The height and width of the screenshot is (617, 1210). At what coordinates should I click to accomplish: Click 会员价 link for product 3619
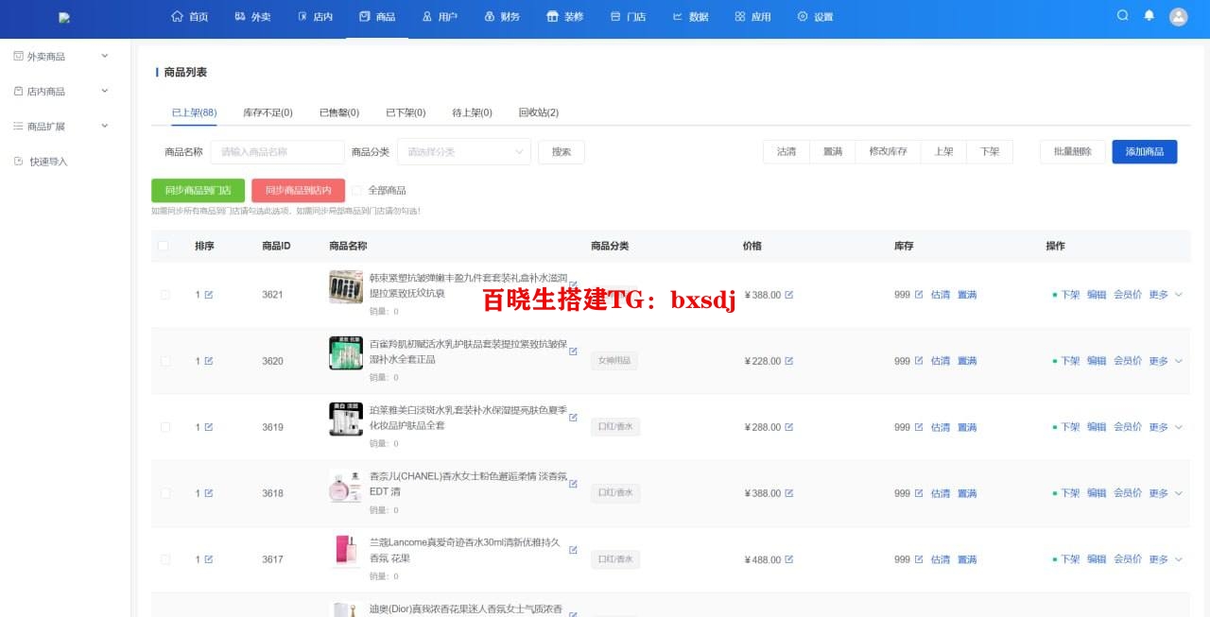click(1128, 427)
